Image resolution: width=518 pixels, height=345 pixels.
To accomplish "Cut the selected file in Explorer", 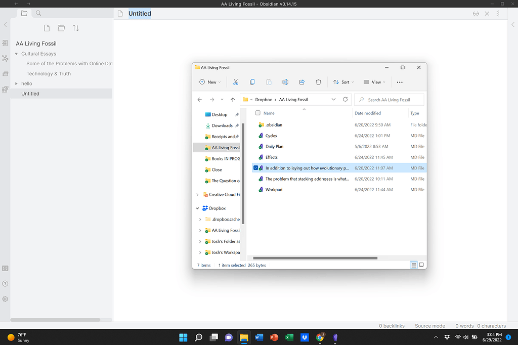I will (x=236, y=81).
